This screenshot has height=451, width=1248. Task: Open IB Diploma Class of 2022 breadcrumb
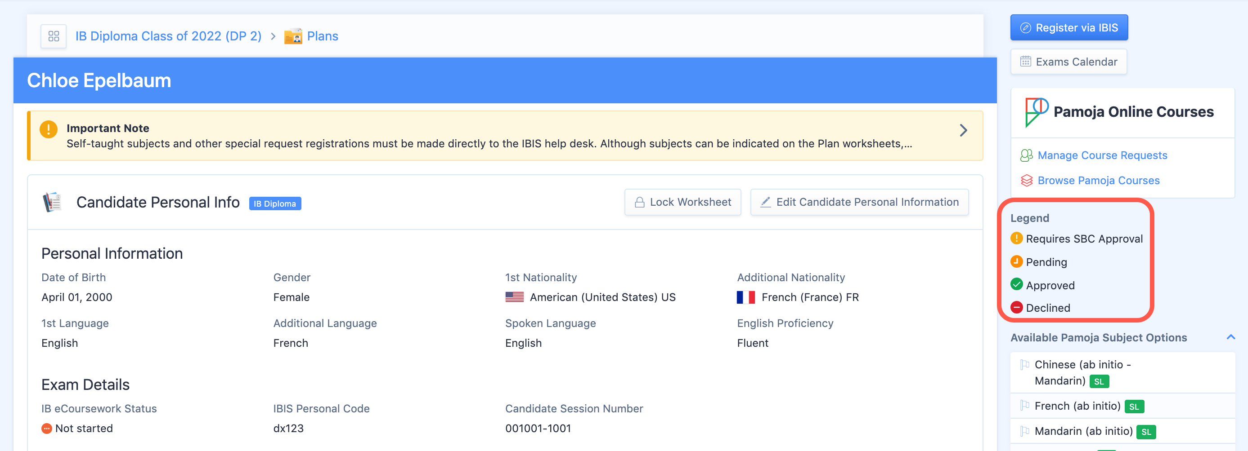point(168,36)
